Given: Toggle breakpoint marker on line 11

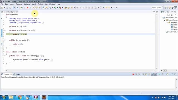Looking at the screenshot, I should pyautogui.click(x=2, y=34).
